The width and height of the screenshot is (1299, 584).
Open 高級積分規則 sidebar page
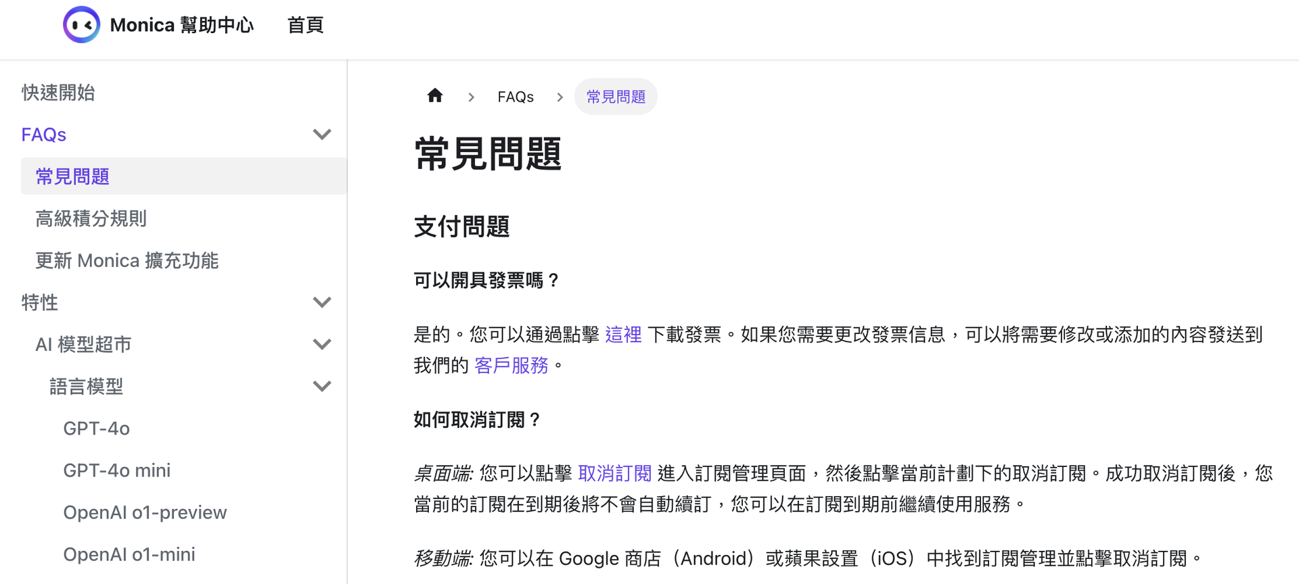click(91, 218)
